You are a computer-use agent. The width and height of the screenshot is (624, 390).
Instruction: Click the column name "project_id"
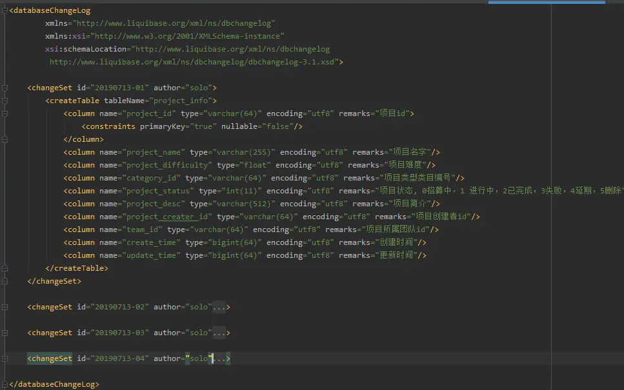[149, 113]
